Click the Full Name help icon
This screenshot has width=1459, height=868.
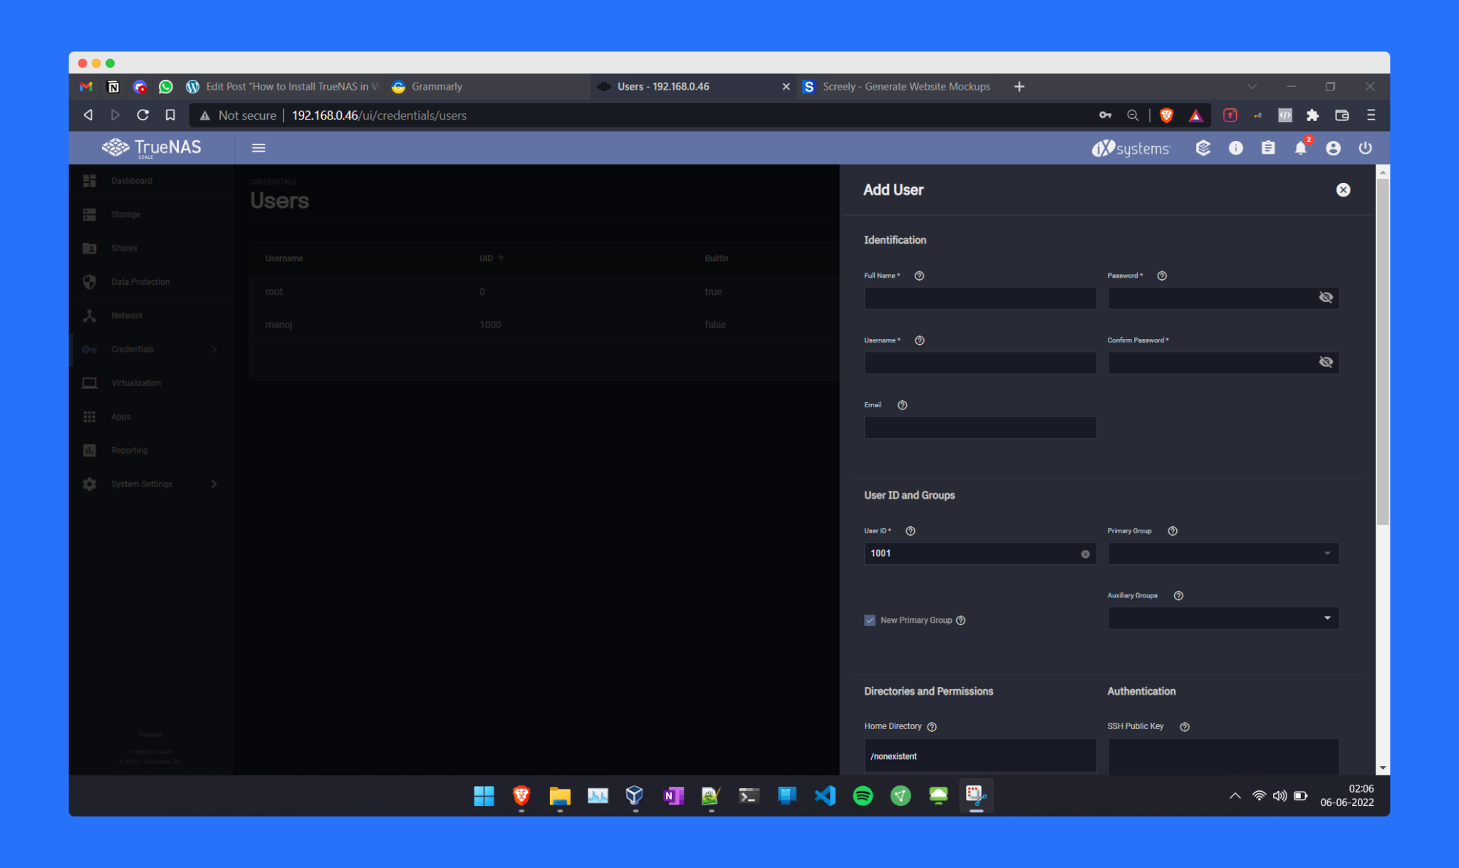(x=919, y=276)
